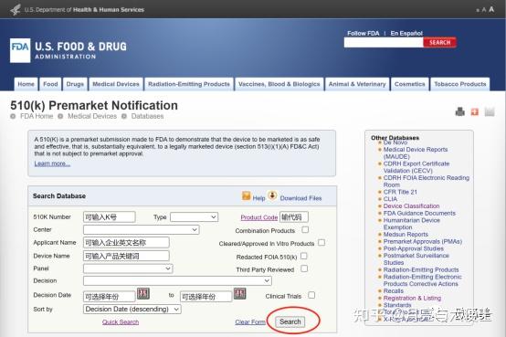Open the Animal & Veterinary tab
The height and width of the screenshot is (337, 506).
(357, 84)
